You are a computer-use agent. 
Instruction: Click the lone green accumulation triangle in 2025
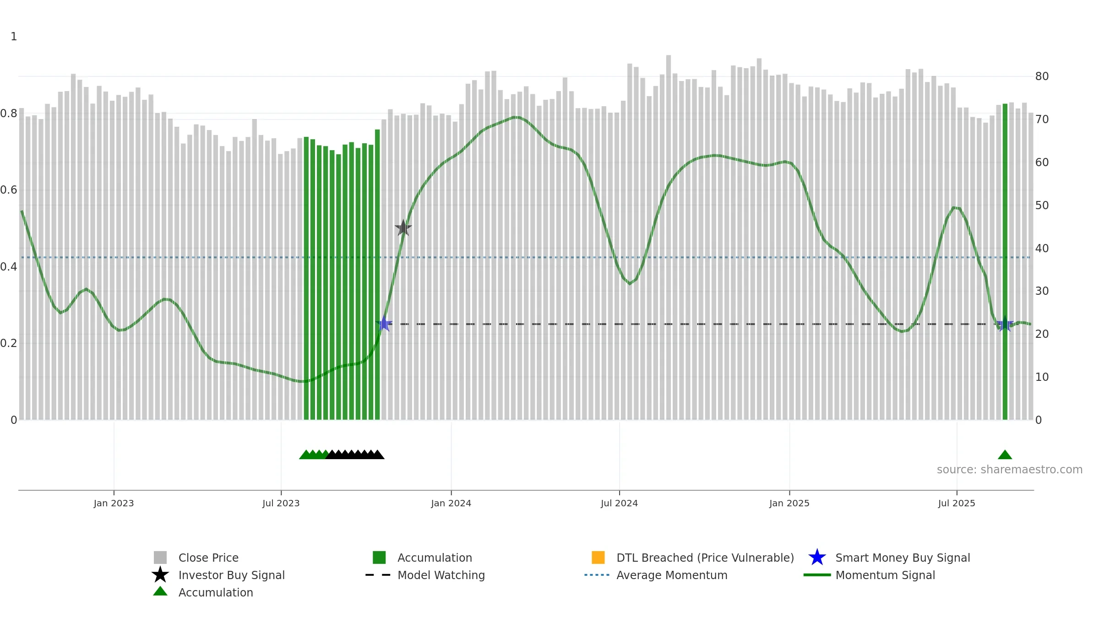1005,455
